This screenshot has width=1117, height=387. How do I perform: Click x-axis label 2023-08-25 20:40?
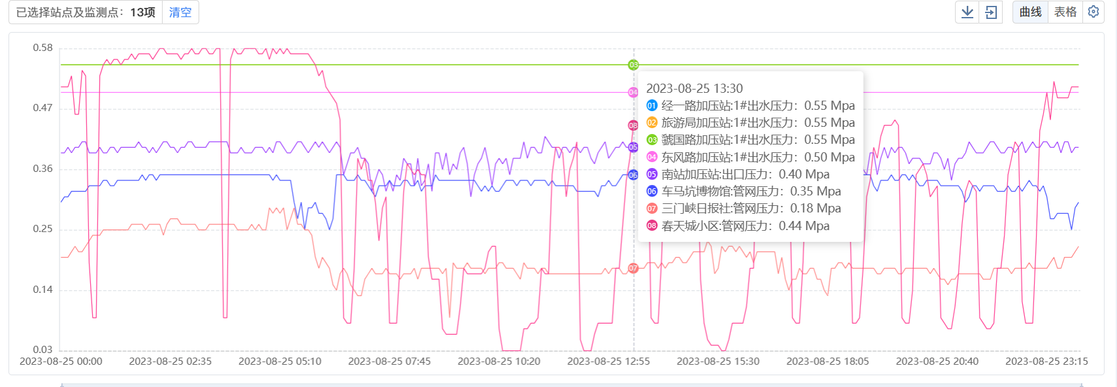pos(937,362)
